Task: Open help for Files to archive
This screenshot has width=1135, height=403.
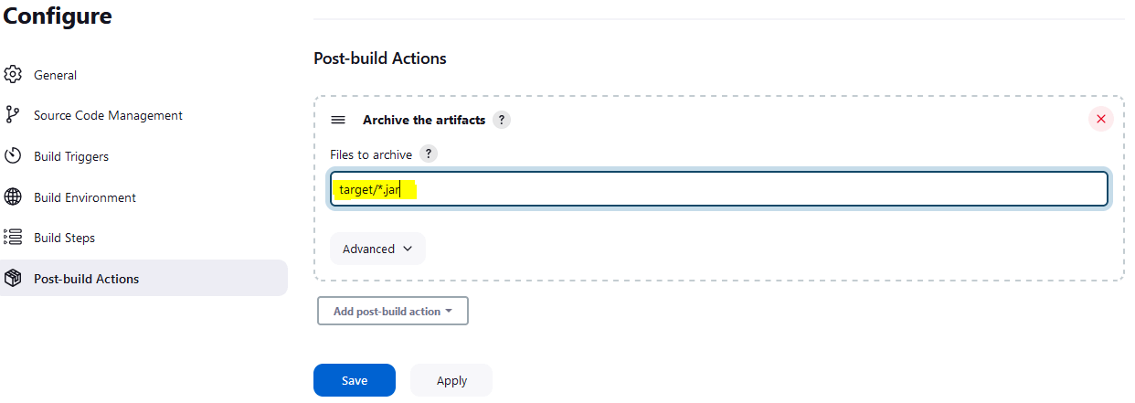Action: coord(429,154)
